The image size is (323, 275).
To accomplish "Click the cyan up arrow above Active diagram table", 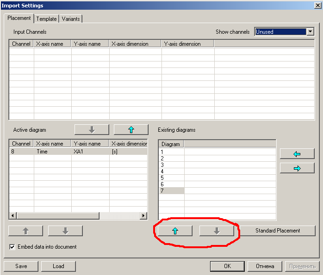I will pos(131,129).
